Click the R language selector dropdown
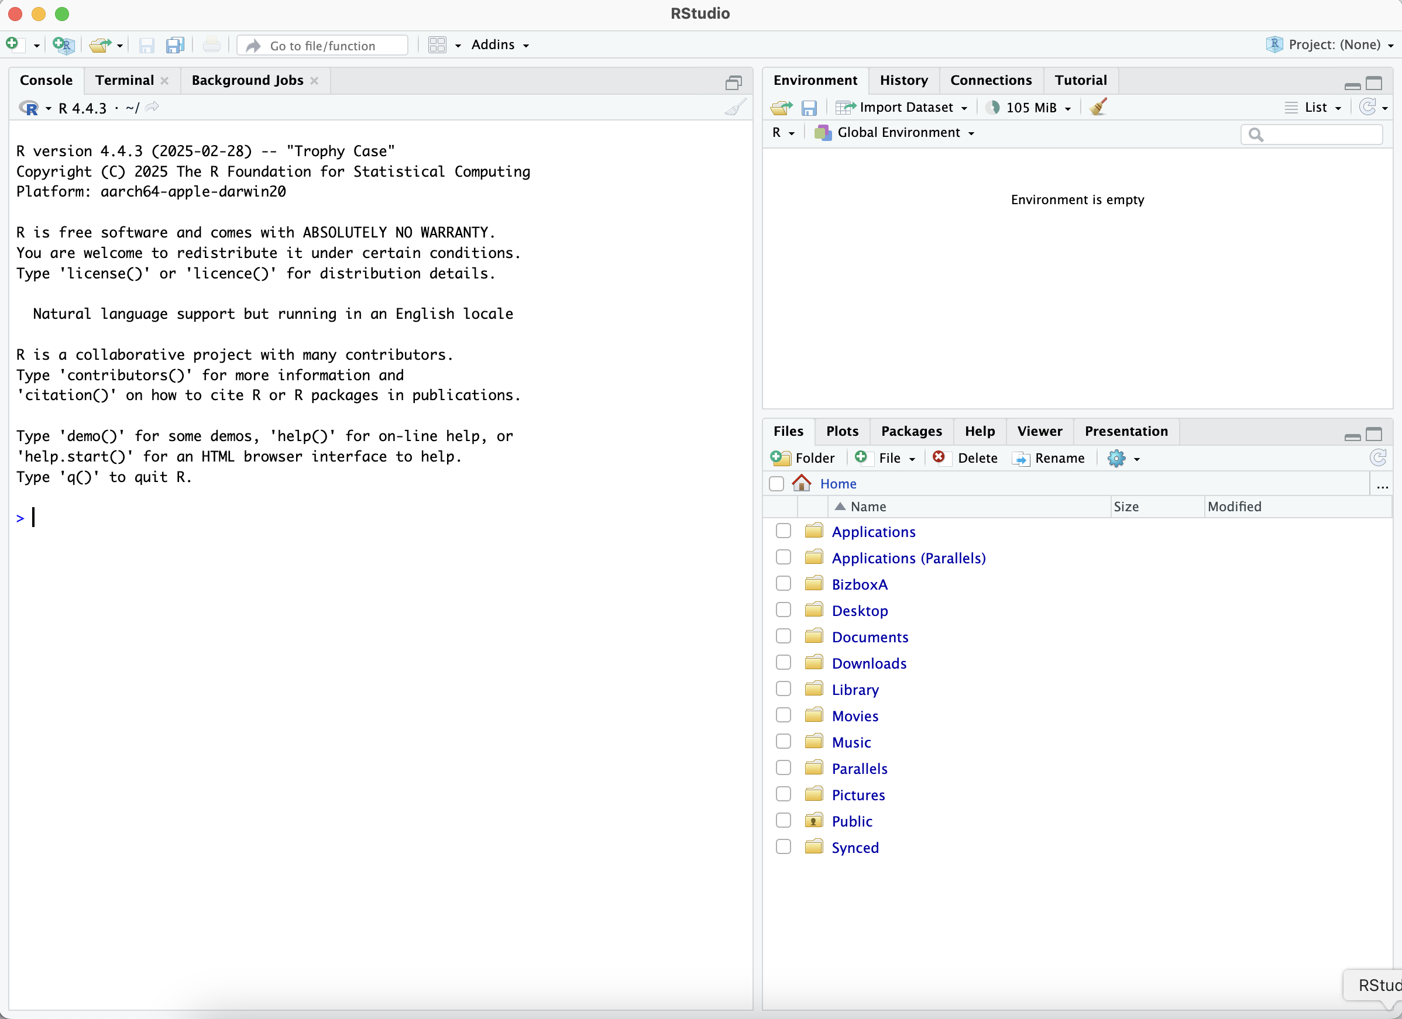 pos(784,132)
